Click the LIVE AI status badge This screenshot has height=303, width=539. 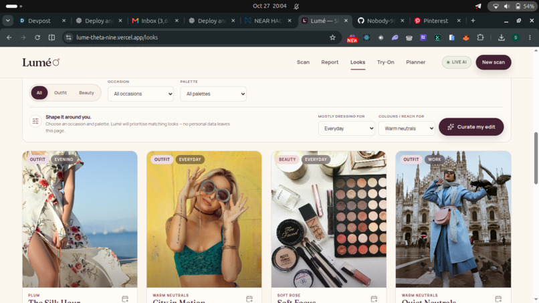pos(457,62)
